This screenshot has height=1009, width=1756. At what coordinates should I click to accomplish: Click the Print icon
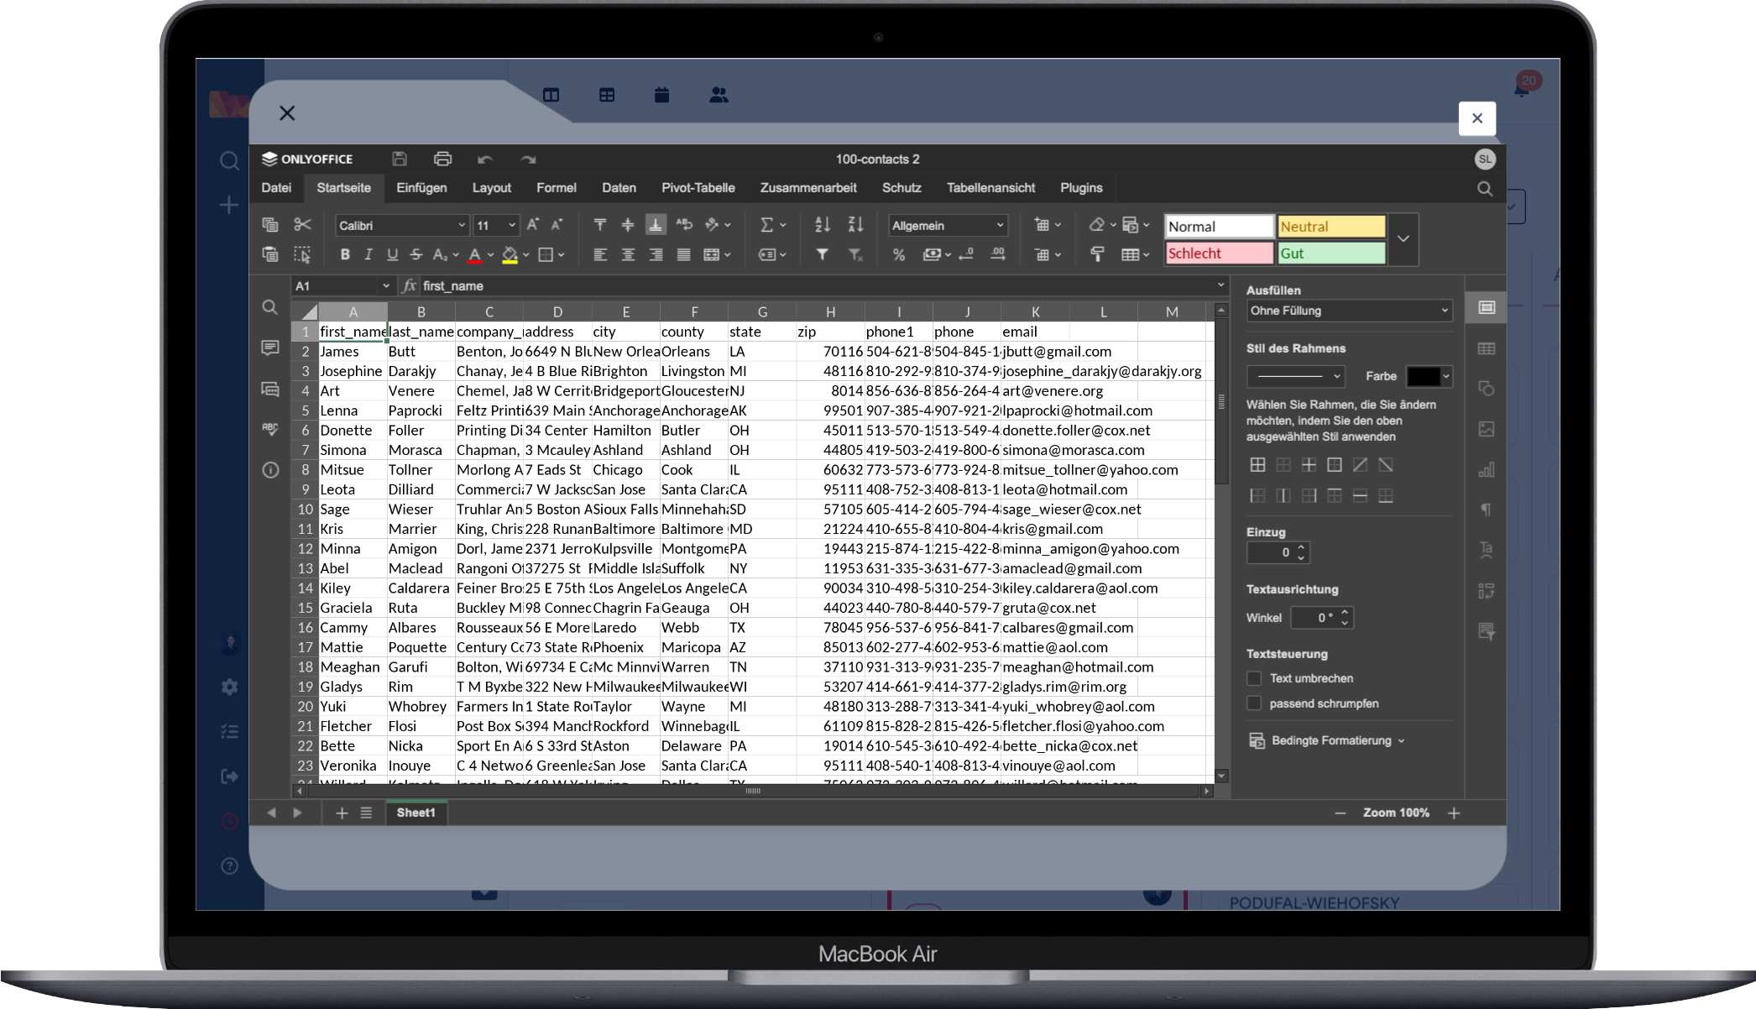coord(442,159)
